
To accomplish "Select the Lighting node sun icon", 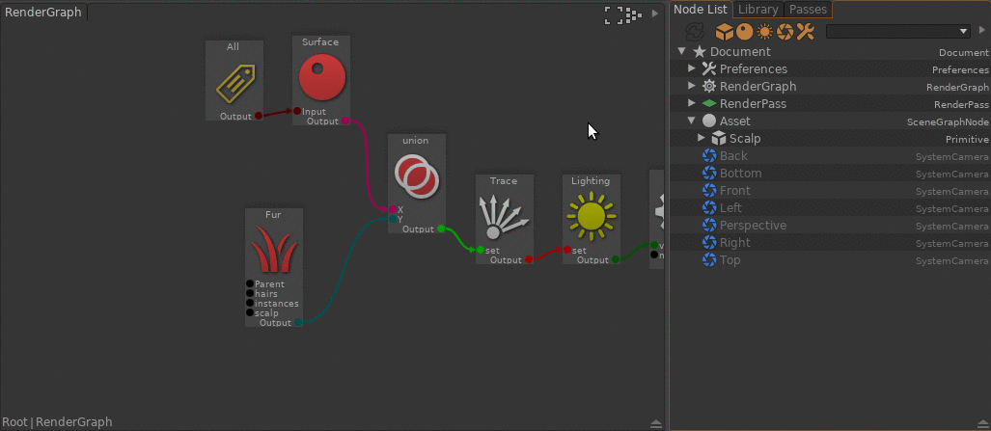I will [591, 216].
